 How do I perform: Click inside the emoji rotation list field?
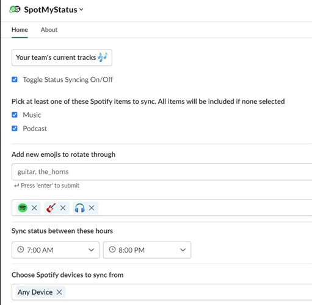[162, 208]
